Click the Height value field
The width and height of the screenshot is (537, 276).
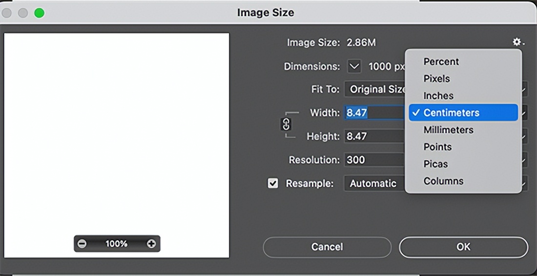click(x=374, y=136)
